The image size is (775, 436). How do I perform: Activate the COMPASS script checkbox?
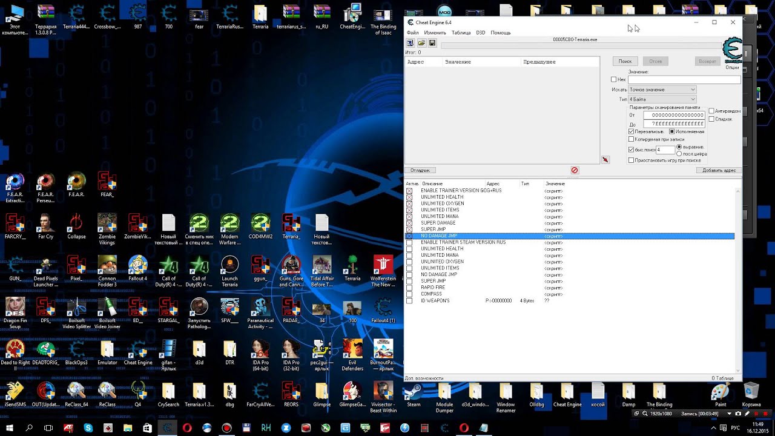409,294
